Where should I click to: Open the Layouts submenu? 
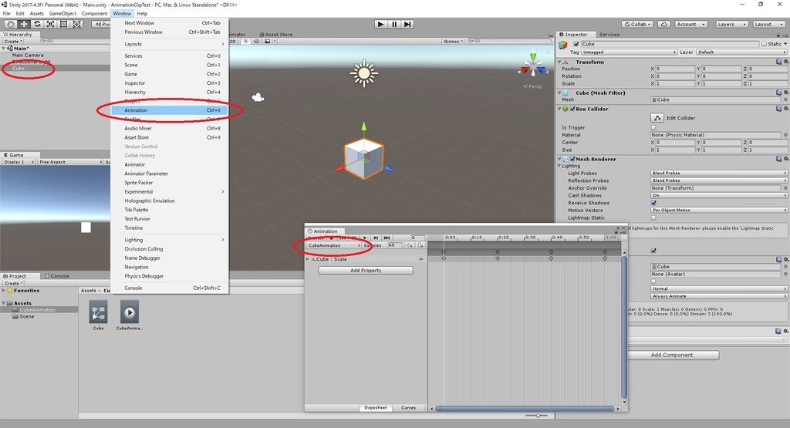click(x=170, y=44)
